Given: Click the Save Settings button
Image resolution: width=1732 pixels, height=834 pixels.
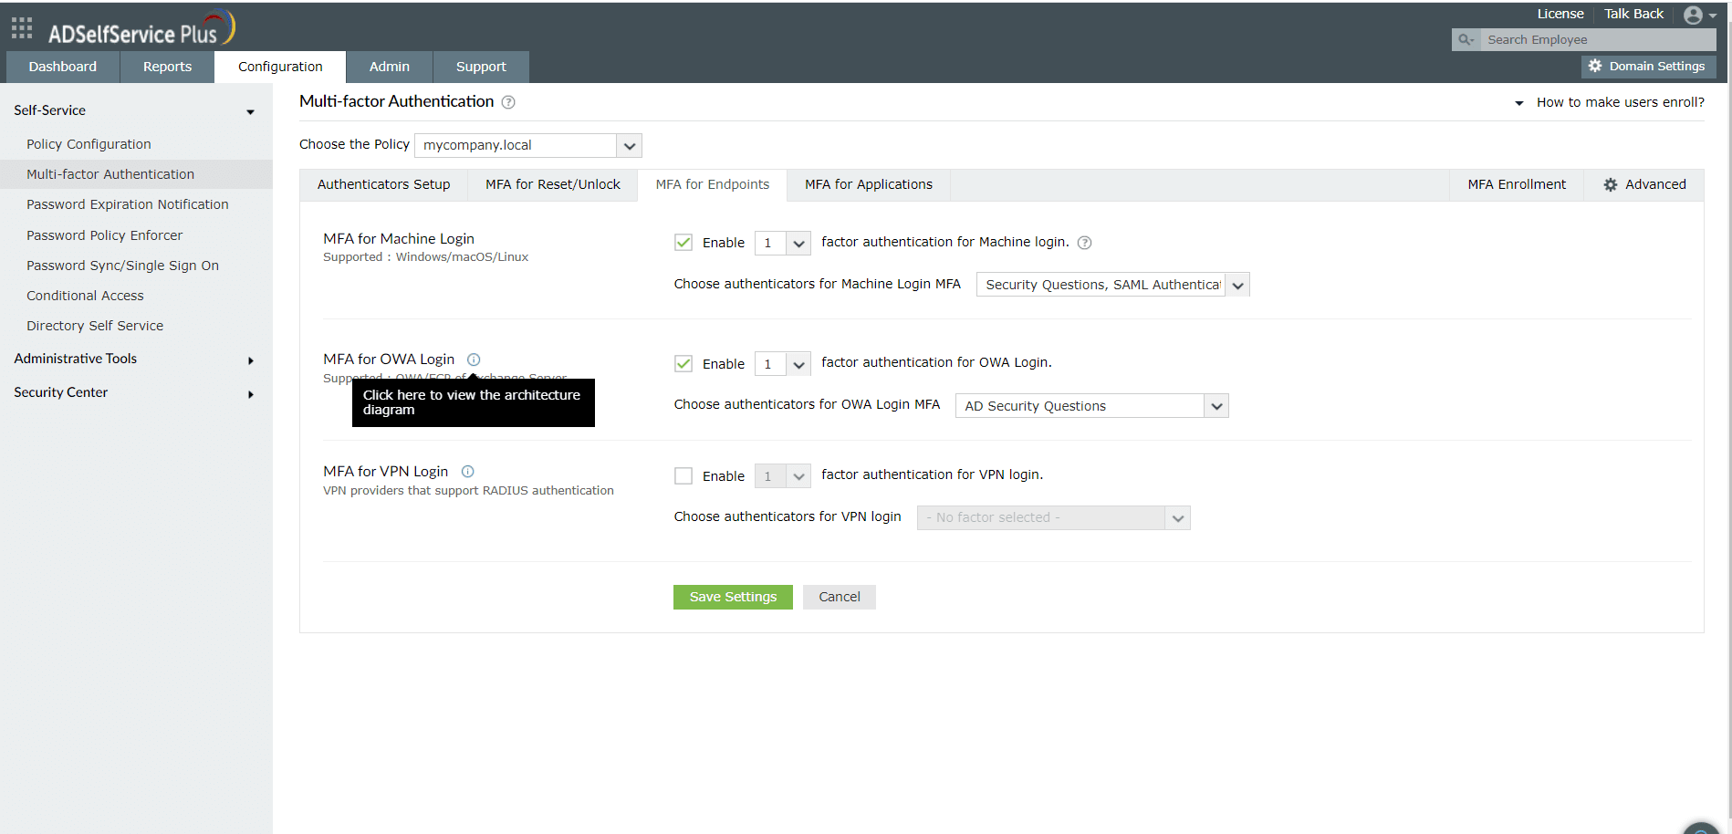Looking at the screenshot, I should 733,597.
